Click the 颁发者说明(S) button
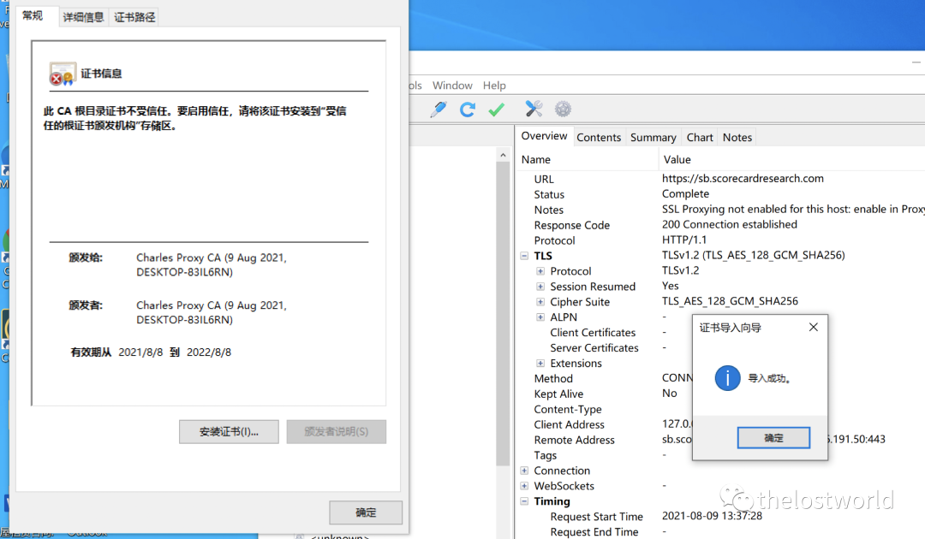This screenshot has height=539, width=925. [337, 432]
